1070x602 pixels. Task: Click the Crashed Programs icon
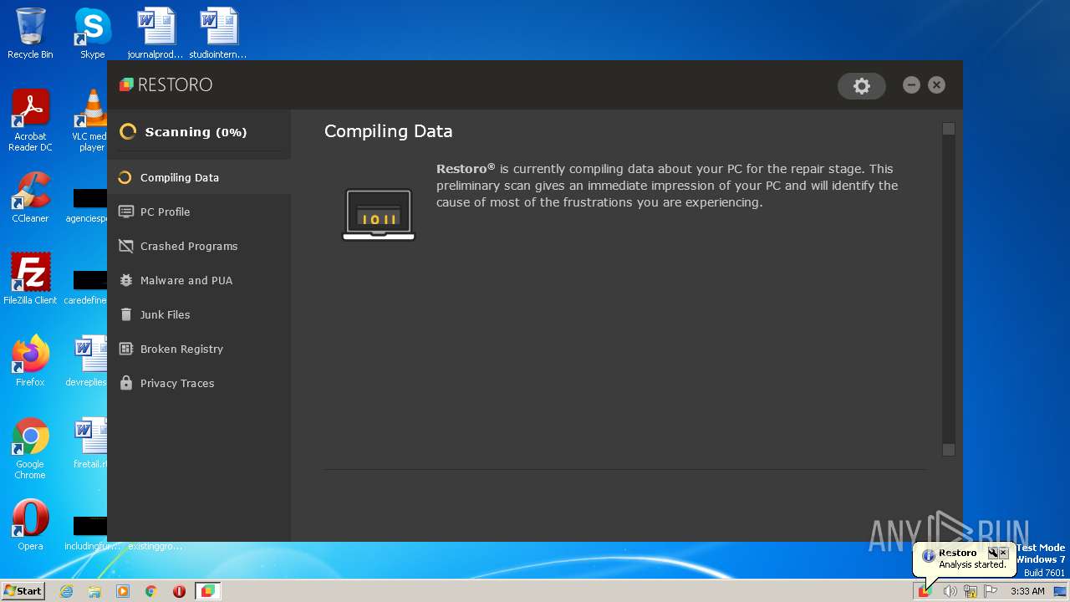(x=126, y=246)
